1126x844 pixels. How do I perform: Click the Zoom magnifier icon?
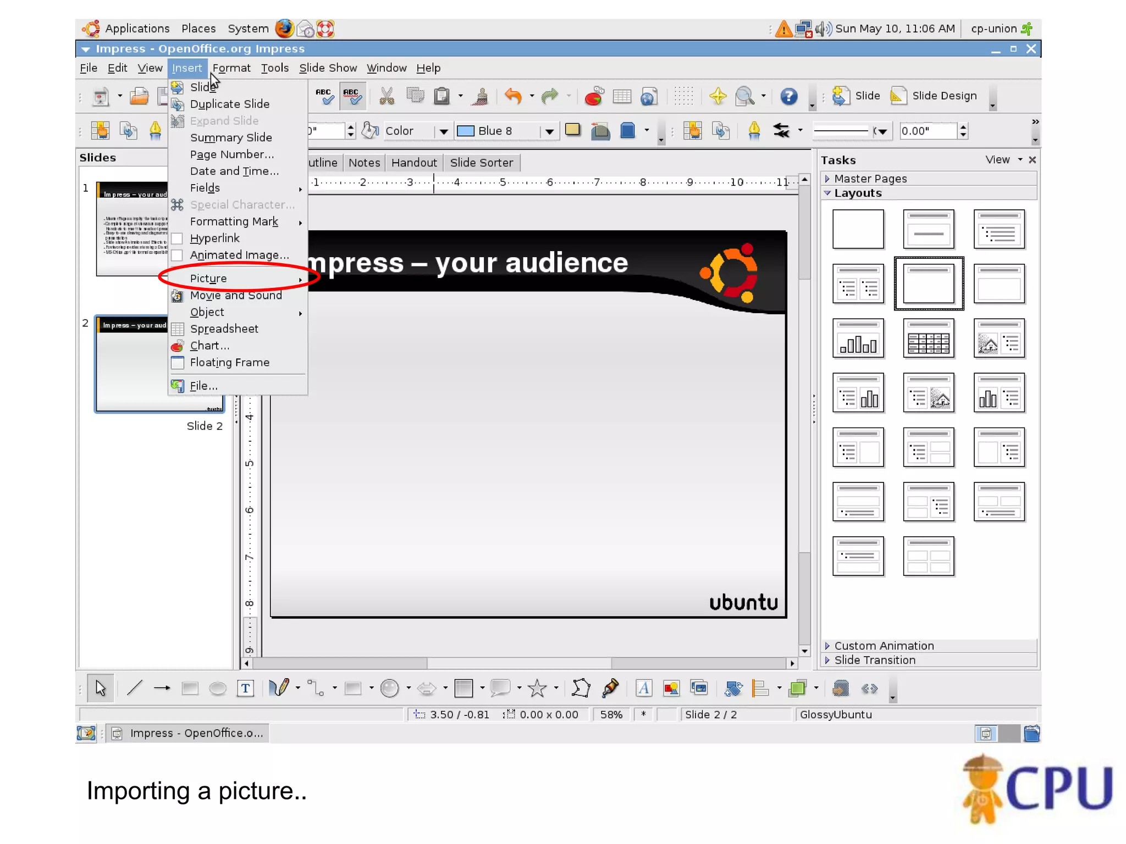click(744, 96)
